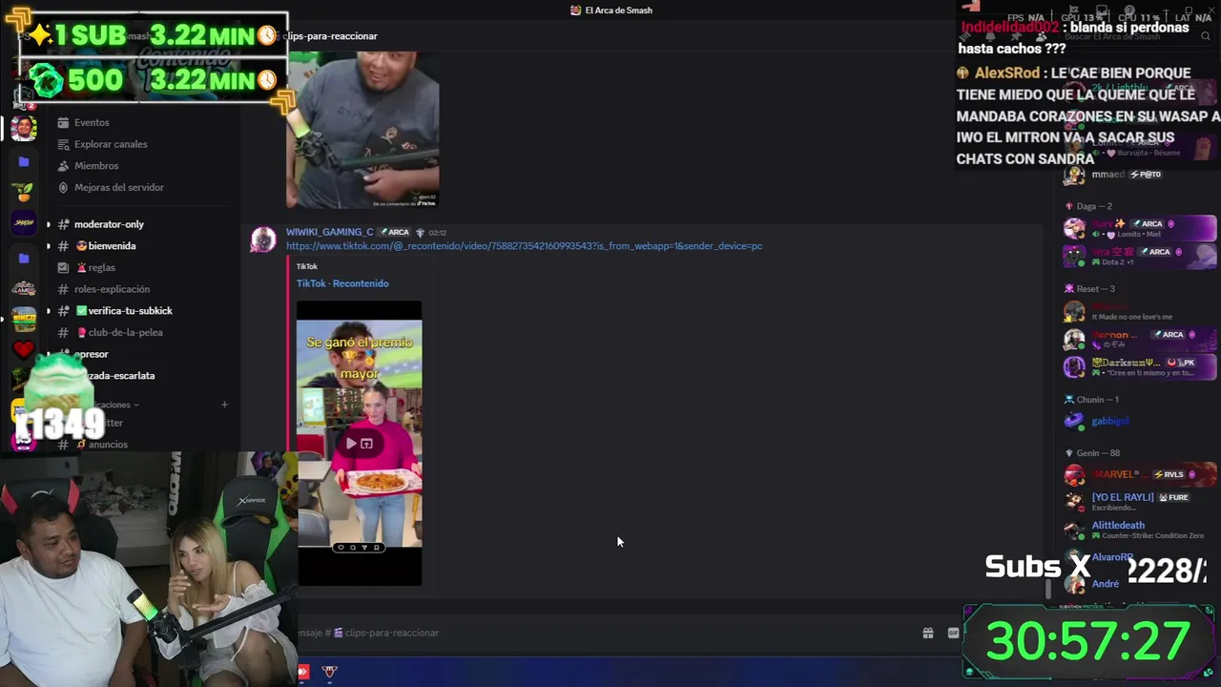Open the TikTok video URL link
1221x687 pixels.
[x=524, y=246]
